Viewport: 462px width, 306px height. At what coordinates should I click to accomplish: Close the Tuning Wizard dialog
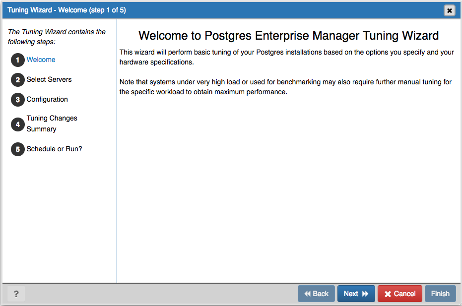[x=449, y=10]
